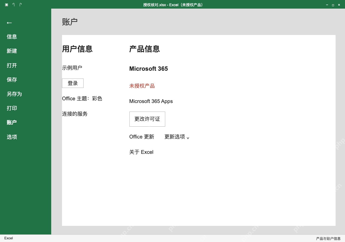
Task: Open the 信息 page in the sidebar
Action: click(x=12, y=37)
